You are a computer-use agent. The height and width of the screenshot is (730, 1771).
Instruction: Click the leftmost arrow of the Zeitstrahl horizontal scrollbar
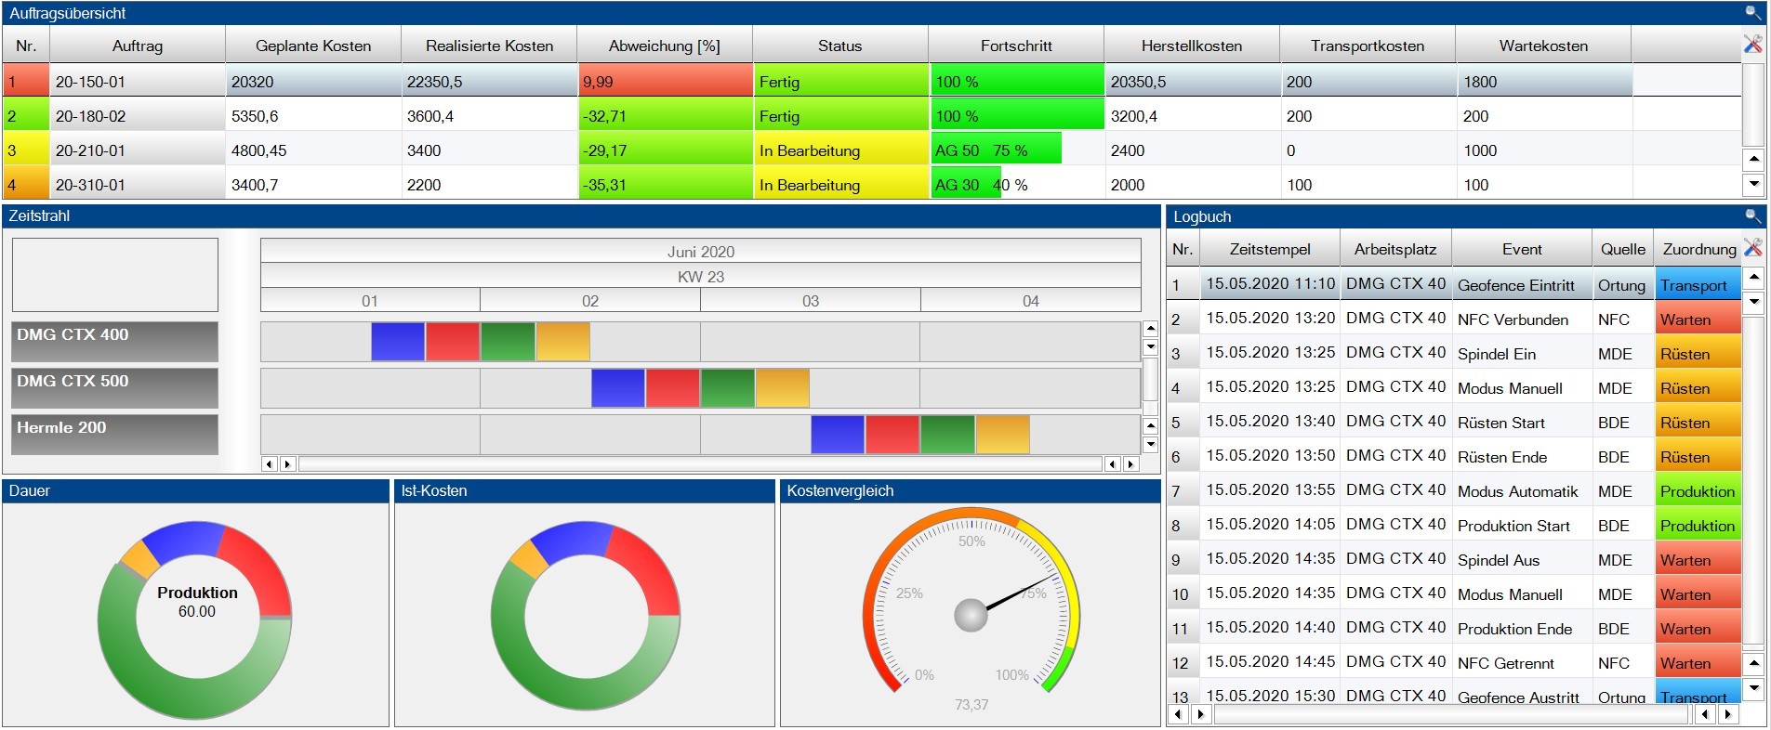pyautogui.click(x=270, y=464)
